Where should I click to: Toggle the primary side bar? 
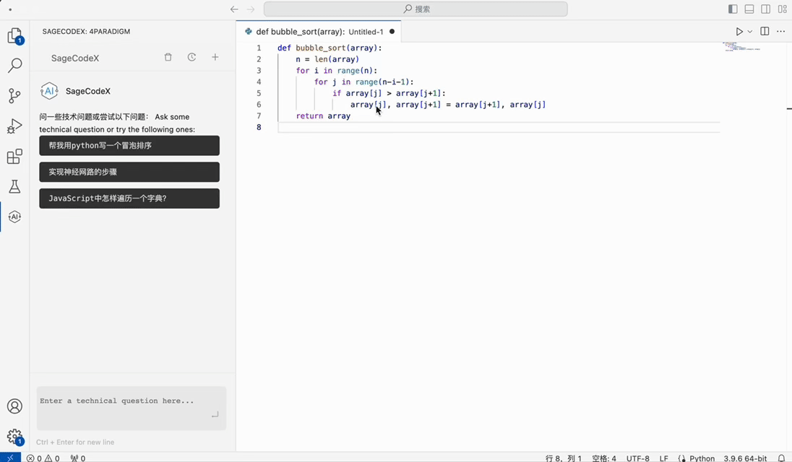(733, 9)
